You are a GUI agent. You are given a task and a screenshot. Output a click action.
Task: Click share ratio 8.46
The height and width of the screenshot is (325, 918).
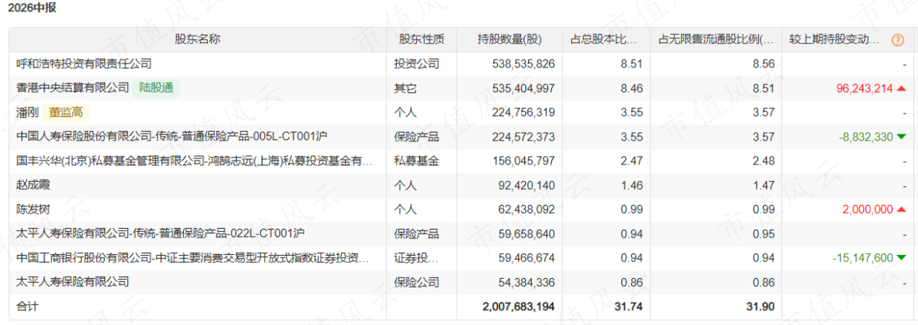[x=633, y=88]
